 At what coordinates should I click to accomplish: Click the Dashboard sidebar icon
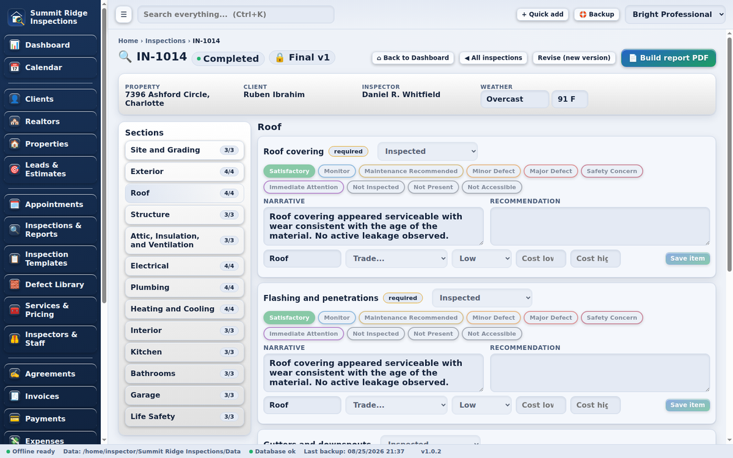coord(15,45)
